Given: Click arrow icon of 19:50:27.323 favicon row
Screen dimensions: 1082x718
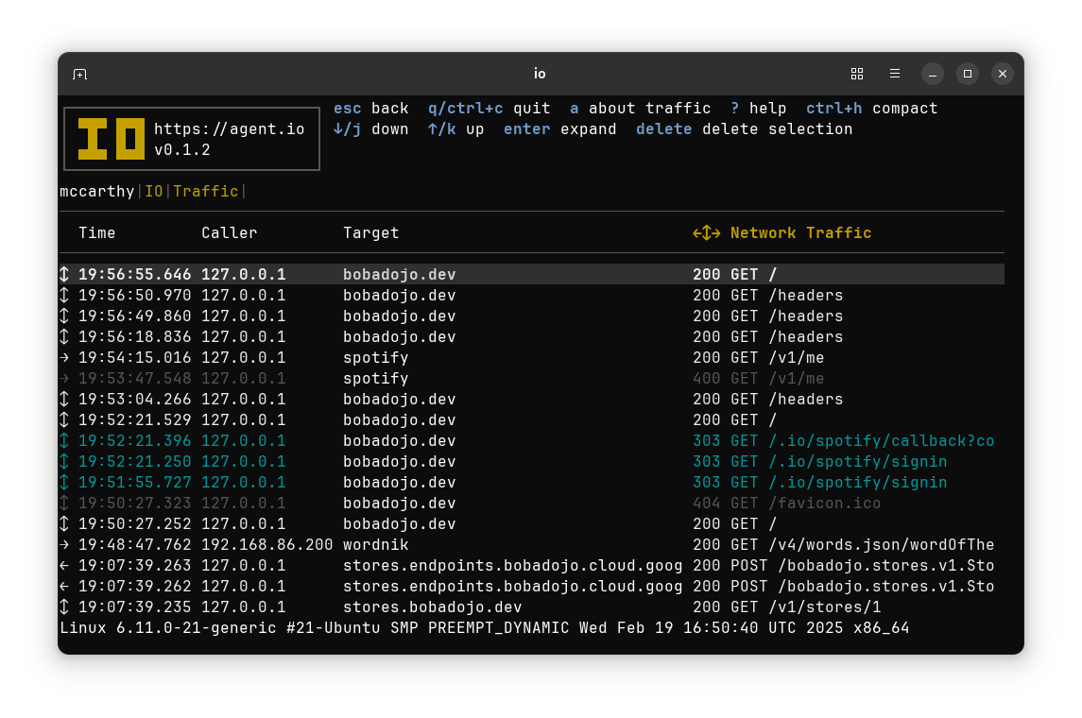Looking at the screenshot, I should [x=64, y=503].
